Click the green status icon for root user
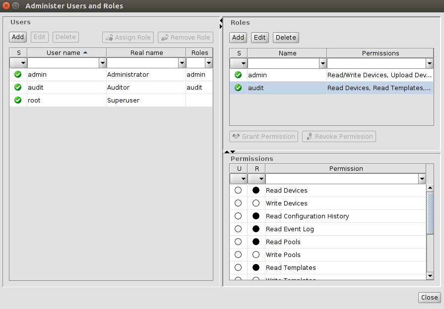 18,101
